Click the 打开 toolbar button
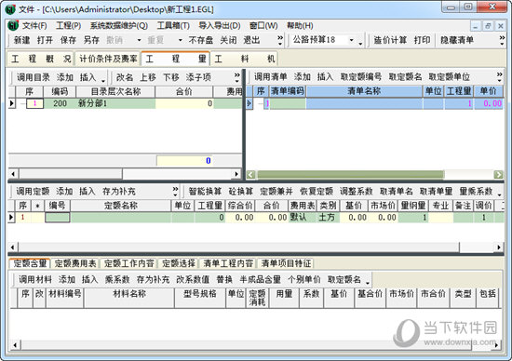512x361 pixels. click(x=45, y=40)
